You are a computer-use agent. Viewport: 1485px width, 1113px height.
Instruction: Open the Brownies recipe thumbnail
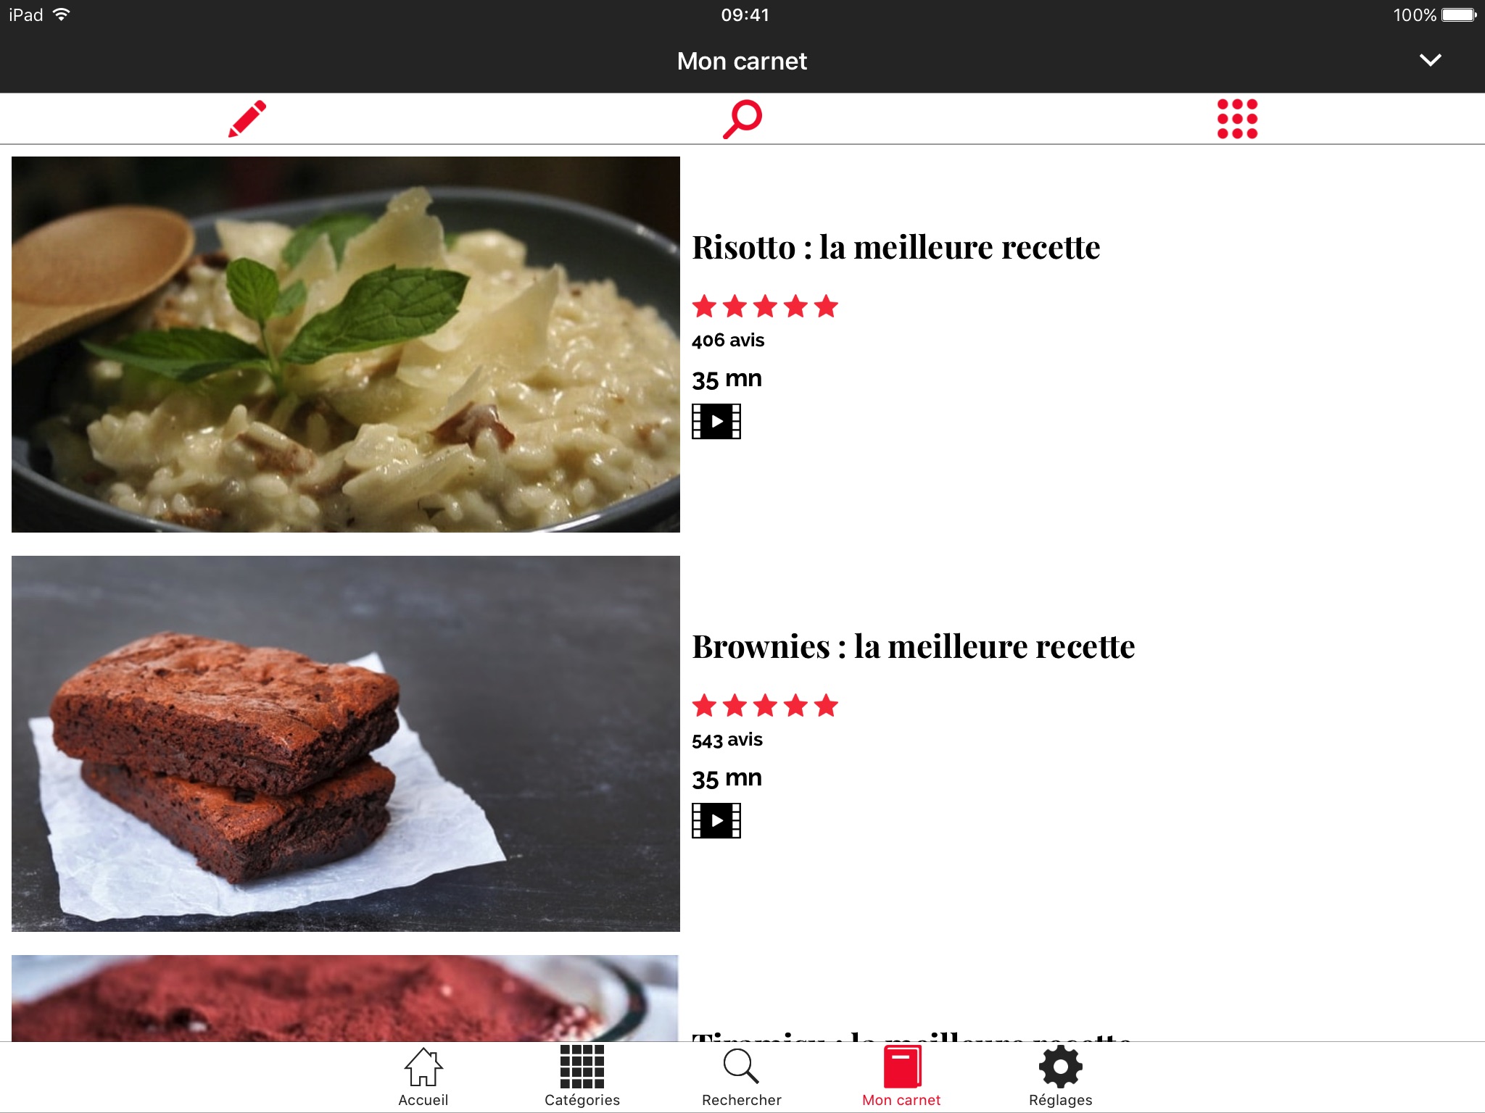point(346,741)
